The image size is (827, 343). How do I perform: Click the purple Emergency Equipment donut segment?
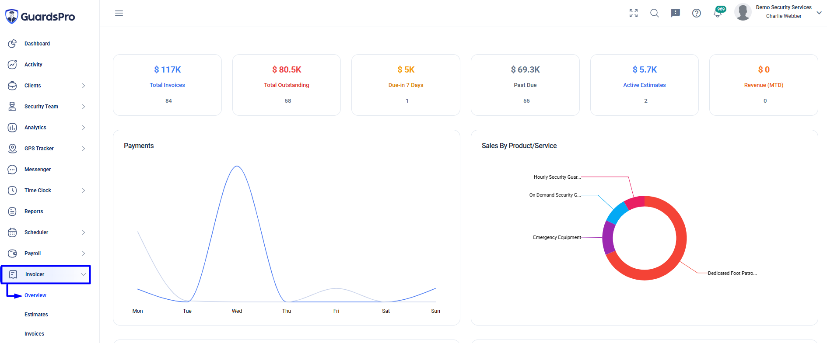[608, 237]
